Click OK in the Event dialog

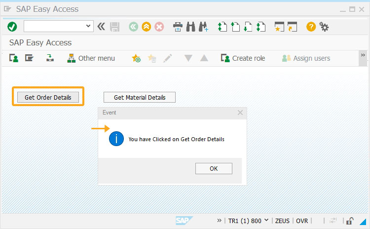(214, 169)
